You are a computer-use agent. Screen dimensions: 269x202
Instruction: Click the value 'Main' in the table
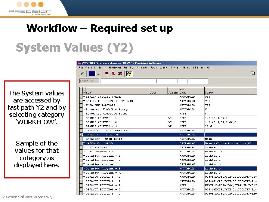tap(208, 139)
